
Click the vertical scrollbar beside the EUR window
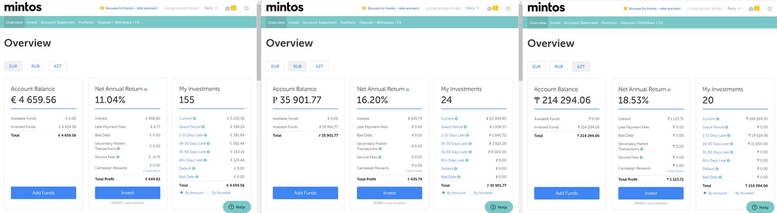click(x=259, y=43)
